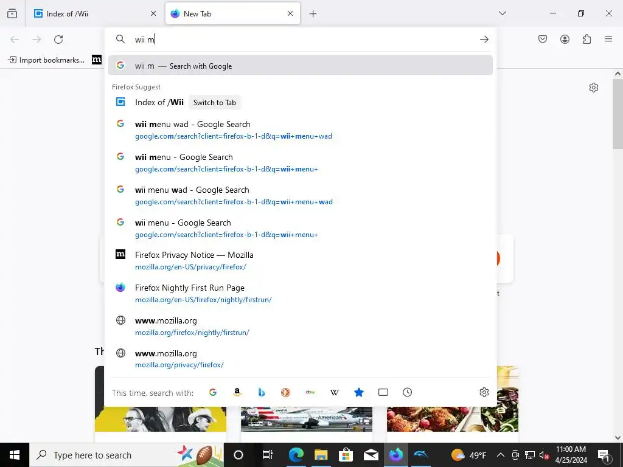623x467 pixels.
Task: Open Task View on the taskbar
Action: (x=268, y=455)
